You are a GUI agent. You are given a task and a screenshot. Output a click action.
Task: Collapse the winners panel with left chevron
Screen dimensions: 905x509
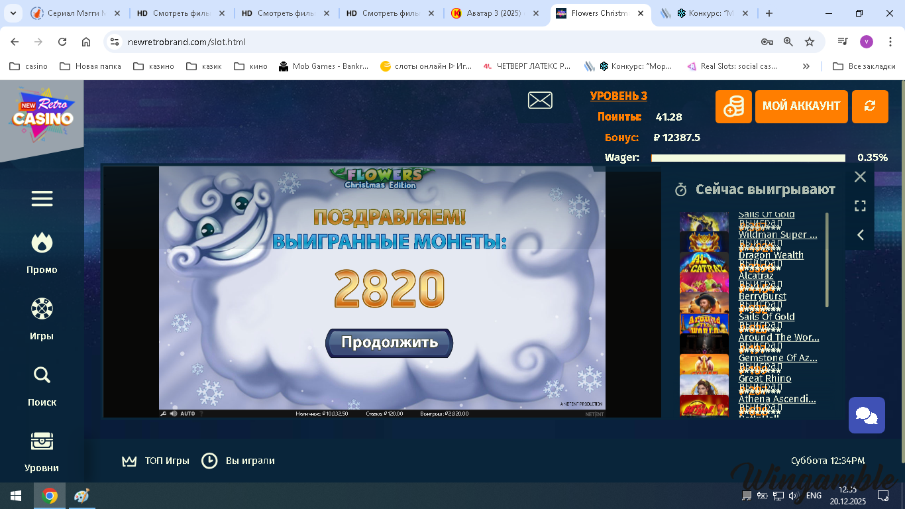pyautogui.click(x=860, y=235)
